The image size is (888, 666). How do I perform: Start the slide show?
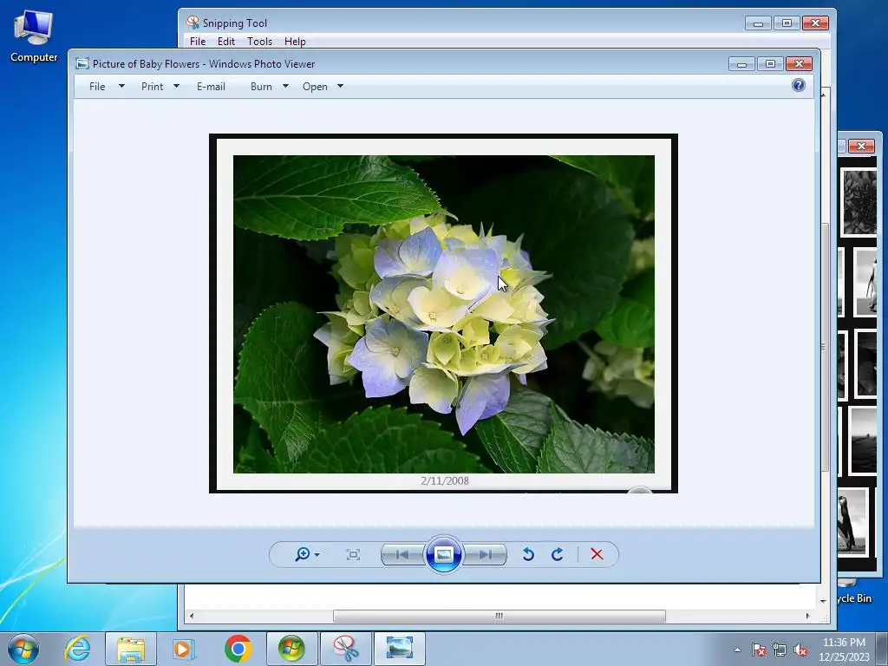pos(443,554)
